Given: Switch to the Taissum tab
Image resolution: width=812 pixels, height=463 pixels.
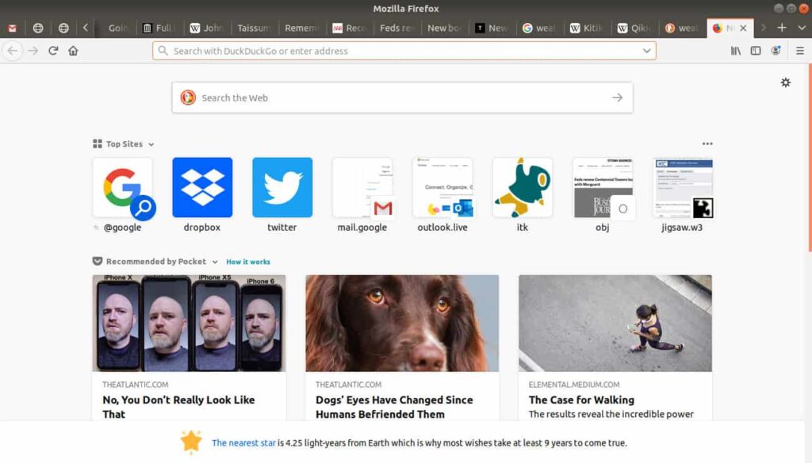Looking at the screenshot, I should tap(254, 28).
